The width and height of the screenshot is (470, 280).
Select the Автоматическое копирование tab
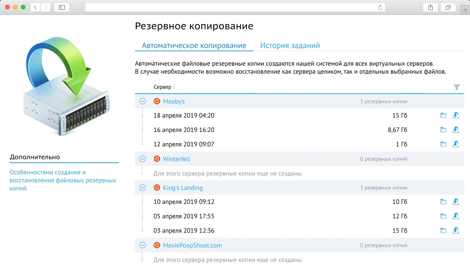[x=194, y=45]
